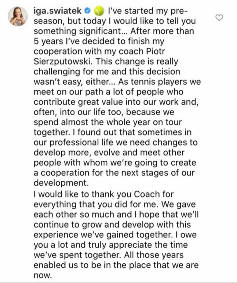The height and width of the screenshot is (283, 237).
Task: Click the blue verified badge
Action: click(87, 11)
